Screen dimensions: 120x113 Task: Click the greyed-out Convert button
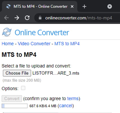point(12,99)
